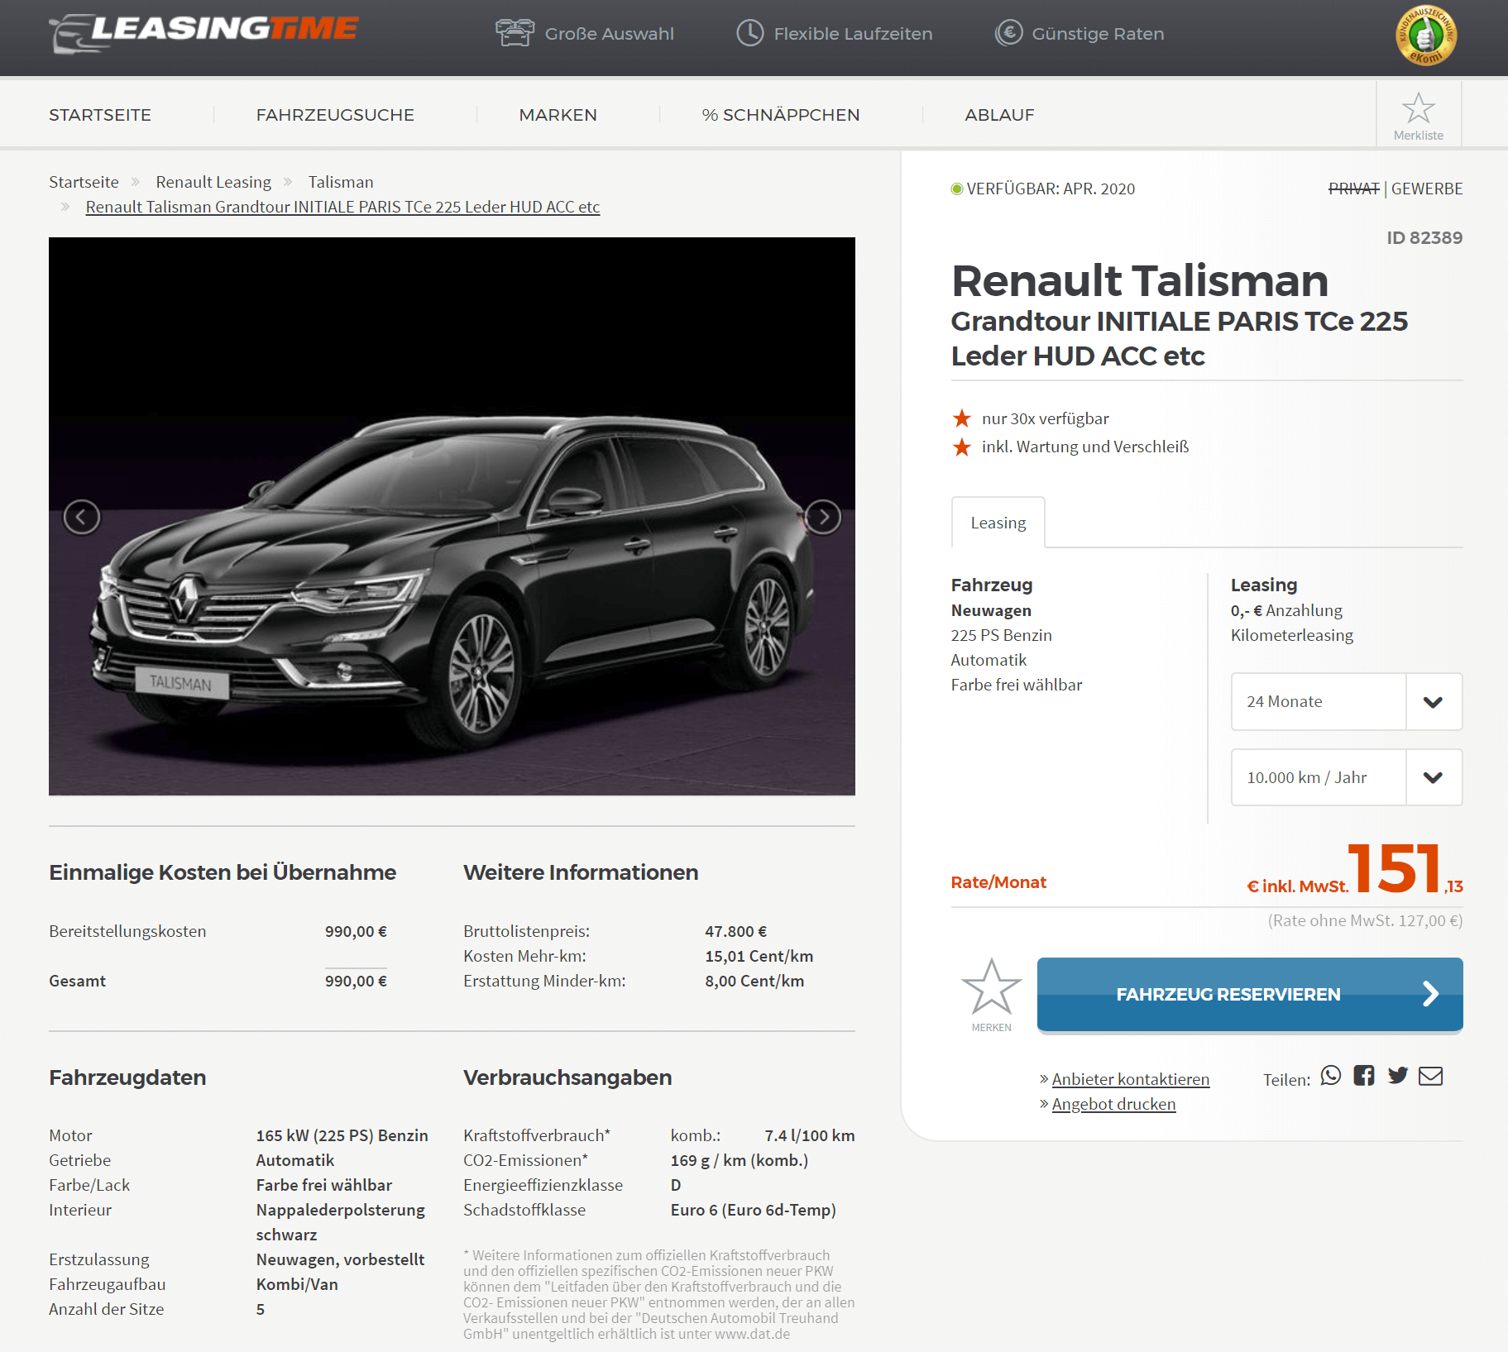Open the eKomi award badge
Screen dimensions: 1508x1352
(x=1426, y=36)
